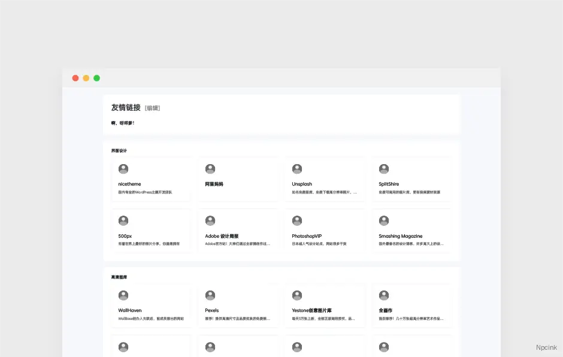
Task: Select the Unsplash avatar icon
Action: pos(297,169)
